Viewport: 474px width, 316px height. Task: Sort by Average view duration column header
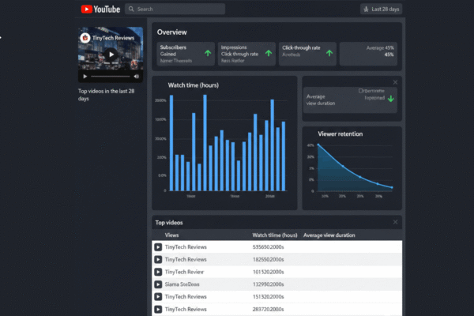tap(329, 235)
